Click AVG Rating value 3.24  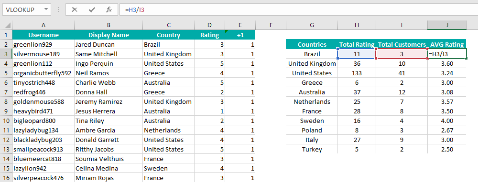click(x=447, y=73)
